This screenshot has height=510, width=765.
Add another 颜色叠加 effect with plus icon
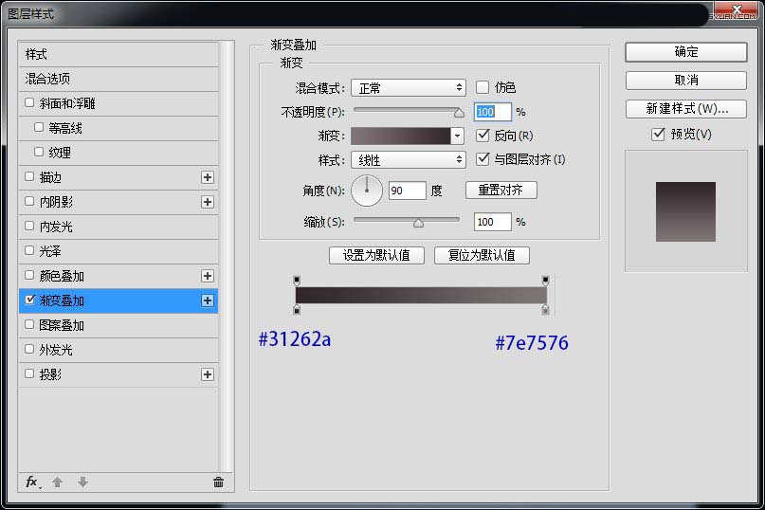click(x=208, y=276)
